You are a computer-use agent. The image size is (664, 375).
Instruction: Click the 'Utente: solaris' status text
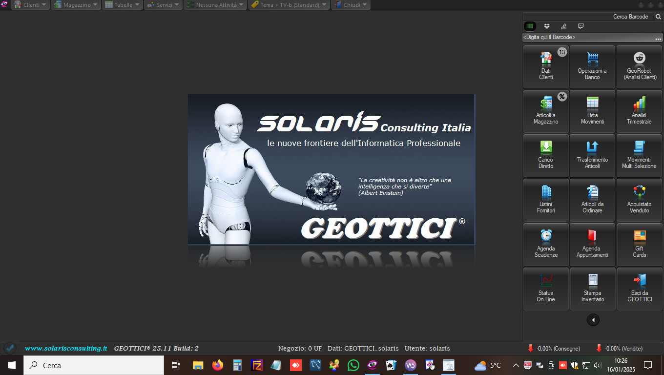[427, 349]
